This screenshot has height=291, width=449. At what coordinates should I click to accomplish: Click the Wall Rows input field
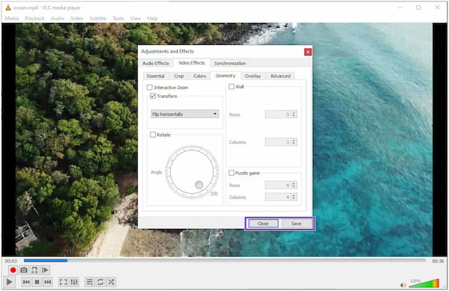click(278, 114)
